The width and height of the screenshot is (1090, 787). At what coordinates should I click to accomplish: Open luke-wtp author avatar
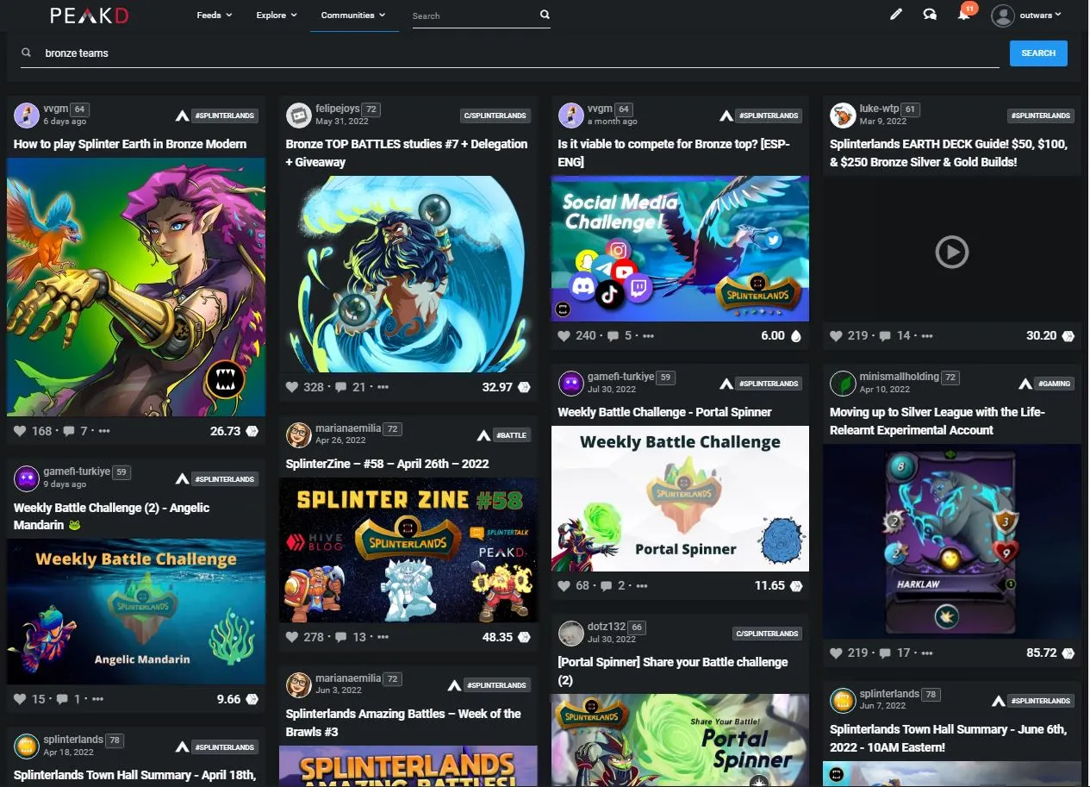(x=843, y=115)
